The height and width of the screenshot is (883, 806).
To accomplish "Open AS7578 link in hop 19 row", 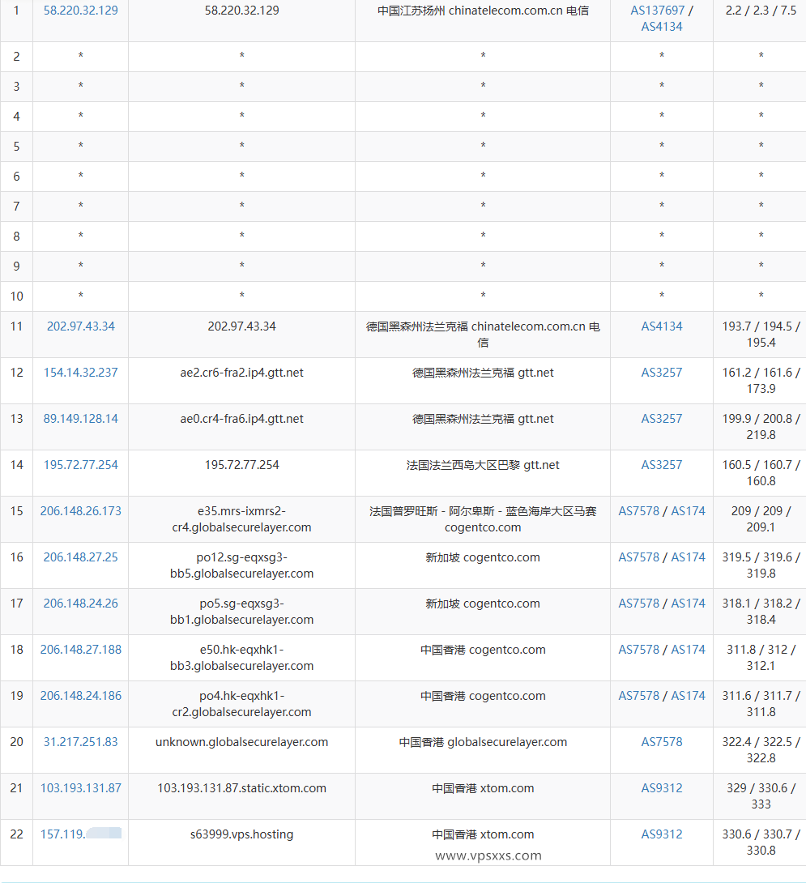I will click(x=638, y=696).
